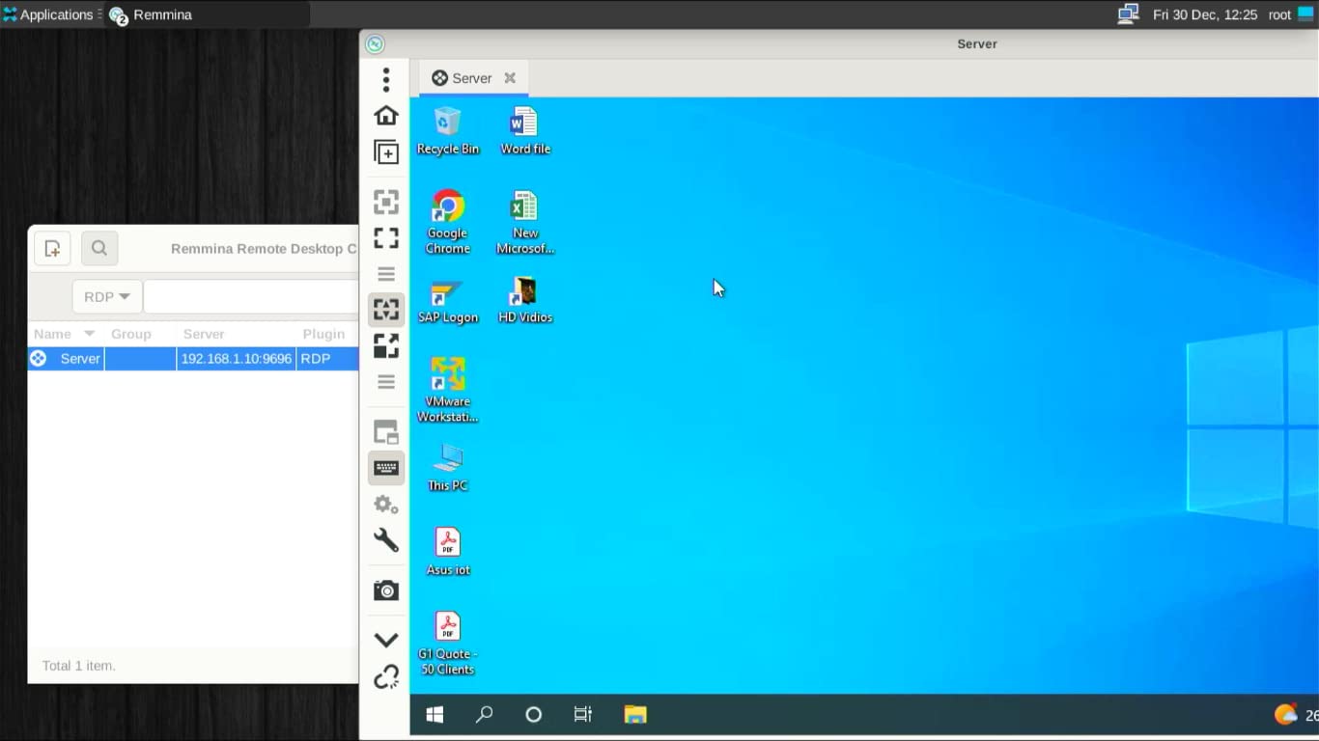Screen dimensions: 1319x741
Task: Sort by the Name column header
Action: (x=53, y=333)
